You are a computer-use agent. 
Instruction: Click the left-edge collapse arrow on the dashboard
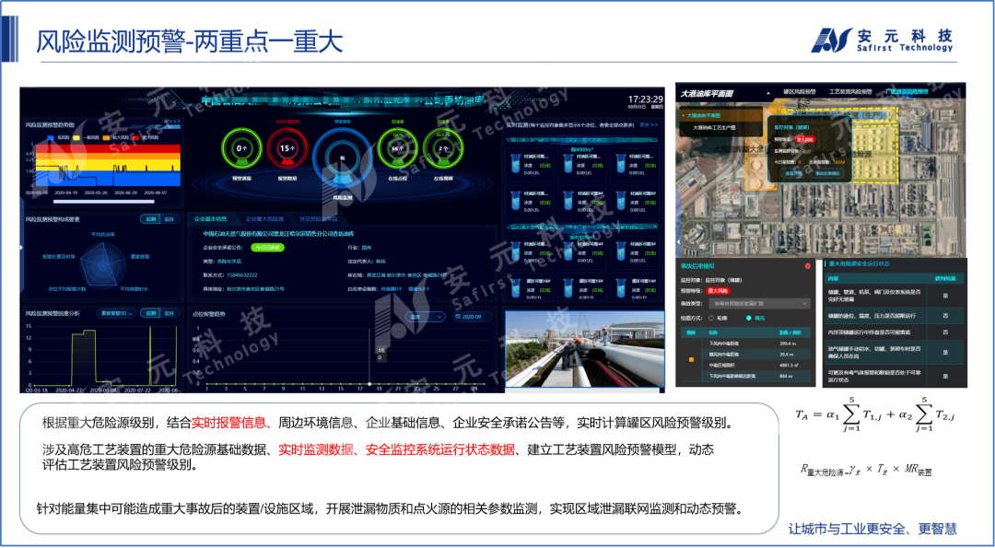click(22, 248)
